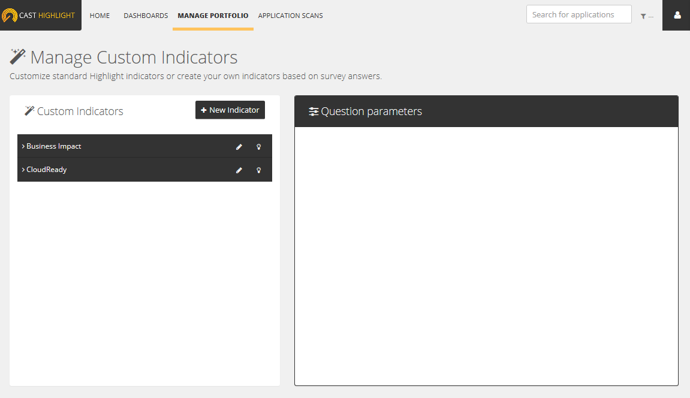Focus the Search for applications field
This screenshot has width=690, height=398.
578,14
